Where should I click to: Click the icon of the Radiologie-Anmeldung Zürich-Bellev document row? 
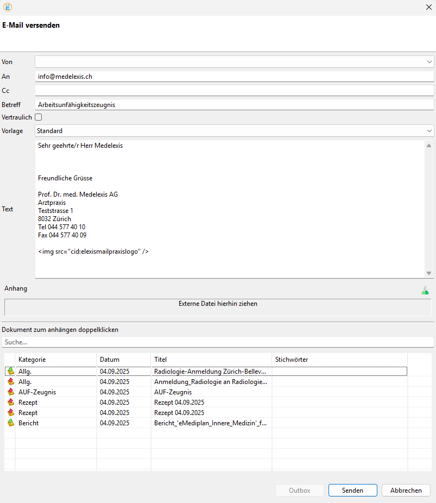tap(10, 372)
